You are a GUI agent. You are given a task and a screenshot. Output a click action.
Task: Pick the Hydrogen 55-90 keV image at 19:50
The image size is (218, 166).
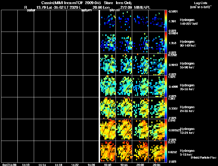[108, 65]
